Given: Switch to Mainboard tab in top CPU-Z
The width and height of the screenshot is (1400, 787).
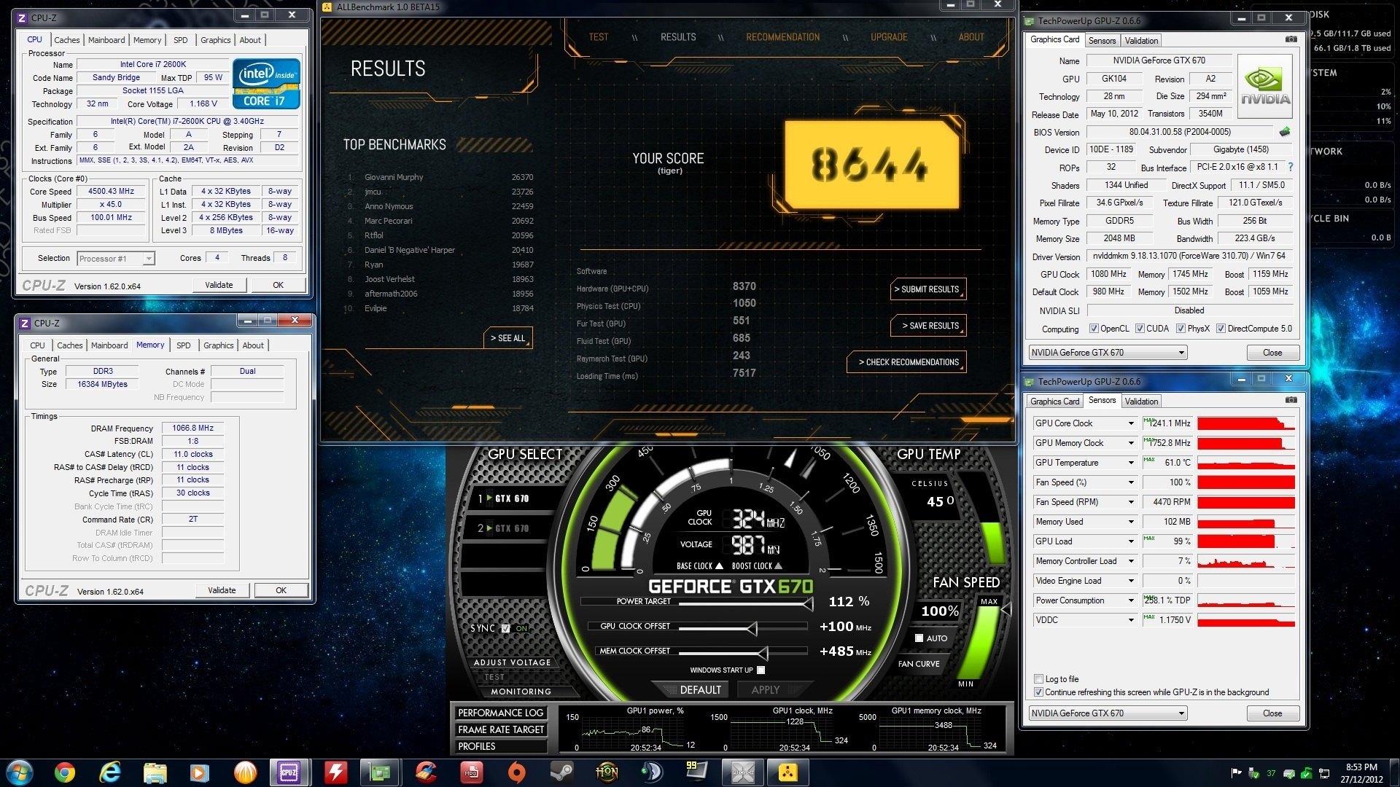Looking at the screenshot, I should tap(106, 40).
